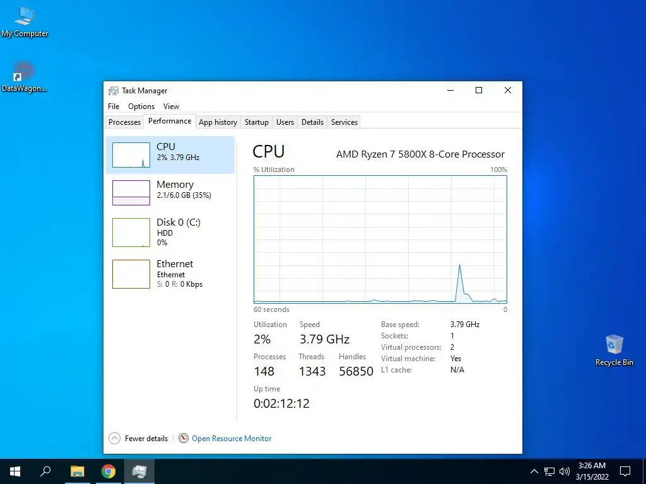Click the large Speed value 3.79 GHz

click(x=324, y=339)
